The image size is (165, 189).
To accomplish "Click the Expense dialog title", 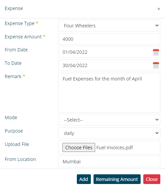I will [x=14, y=9].
